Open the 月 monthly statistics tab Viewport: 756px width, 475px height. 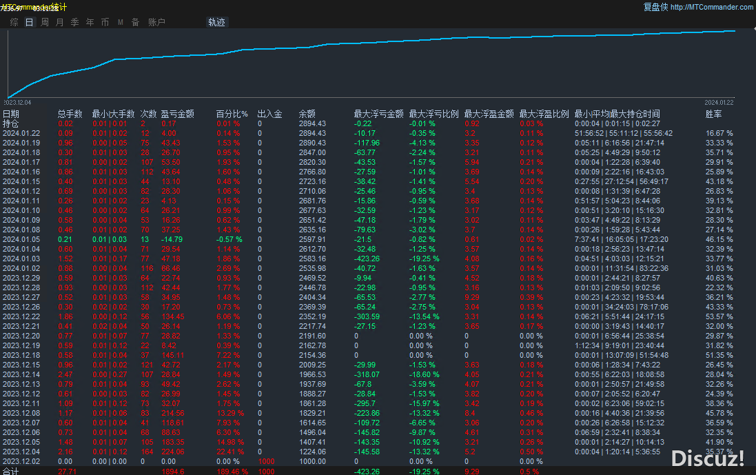click(x=59, y=22)
